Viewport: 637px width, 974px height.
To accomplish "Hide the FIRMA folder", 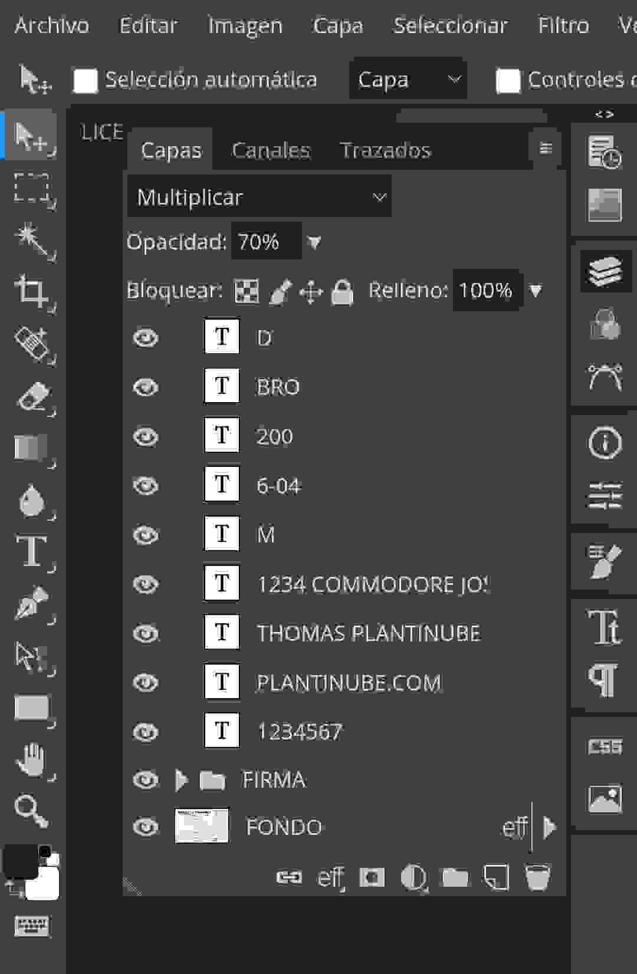I will 146,780.
